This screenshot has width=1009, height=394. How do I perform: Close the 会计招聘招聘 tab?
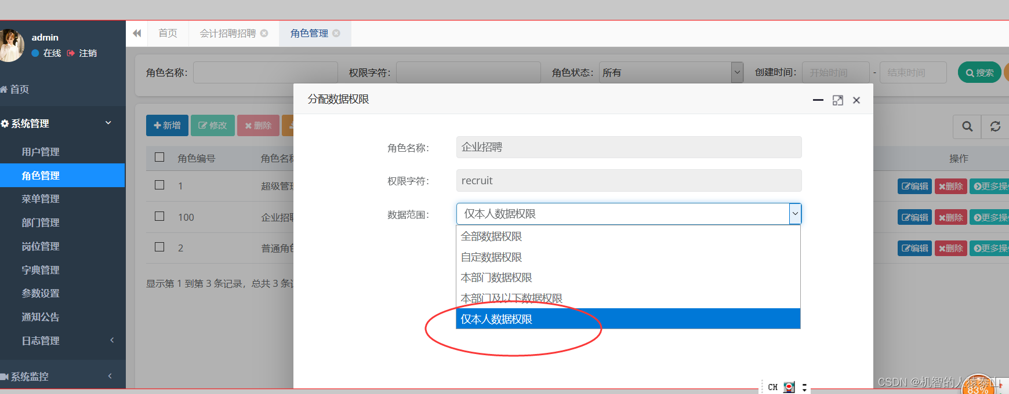pyautogui.click(x=264, y=34)
